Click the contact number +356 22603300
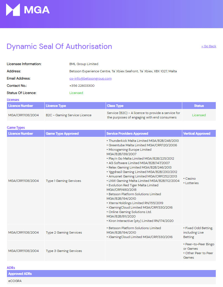Image resolution: width=223 pixels, height=287 pixels. click(82, 86)
